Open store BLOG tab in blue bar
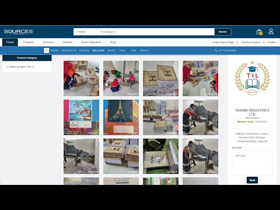Image resolution: width=280 pixels, height=210 pixels. coord(111,50)
